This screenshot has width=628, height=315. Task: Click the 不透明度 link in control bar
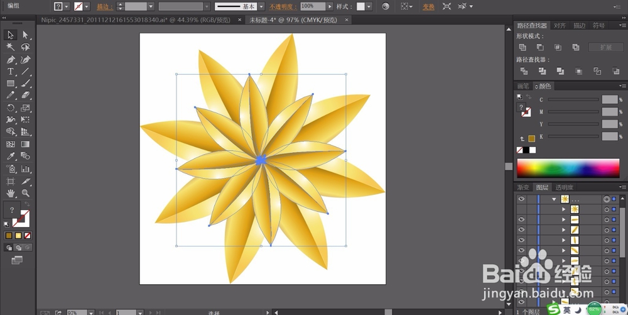point(283,7)
